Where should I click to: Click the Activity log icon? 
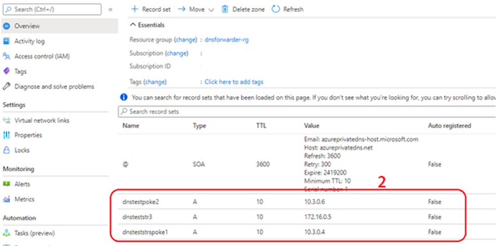pos(6,41)
